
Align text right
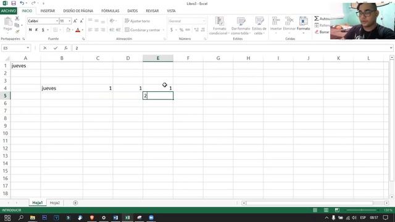click(x=103, y=30)
